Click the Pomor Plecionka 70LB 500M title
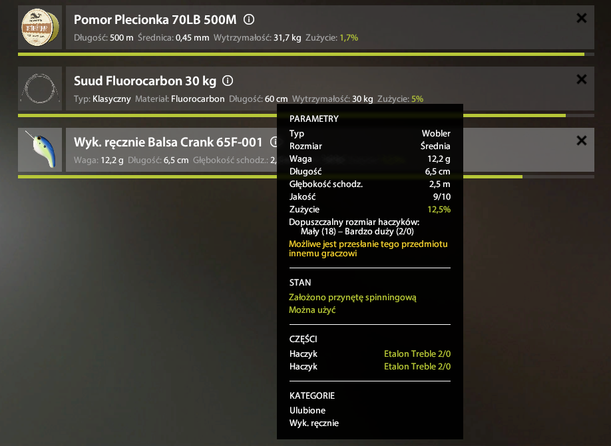 click(x=155, y=19)
